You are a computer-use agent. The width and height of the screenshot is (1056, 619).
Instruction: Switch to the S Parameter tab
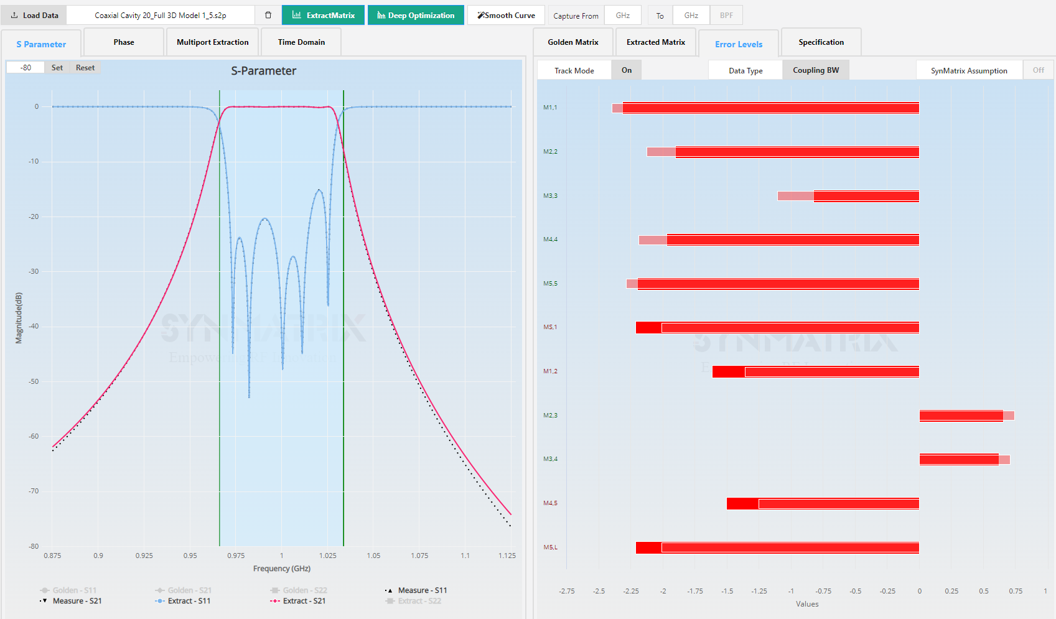41,44
